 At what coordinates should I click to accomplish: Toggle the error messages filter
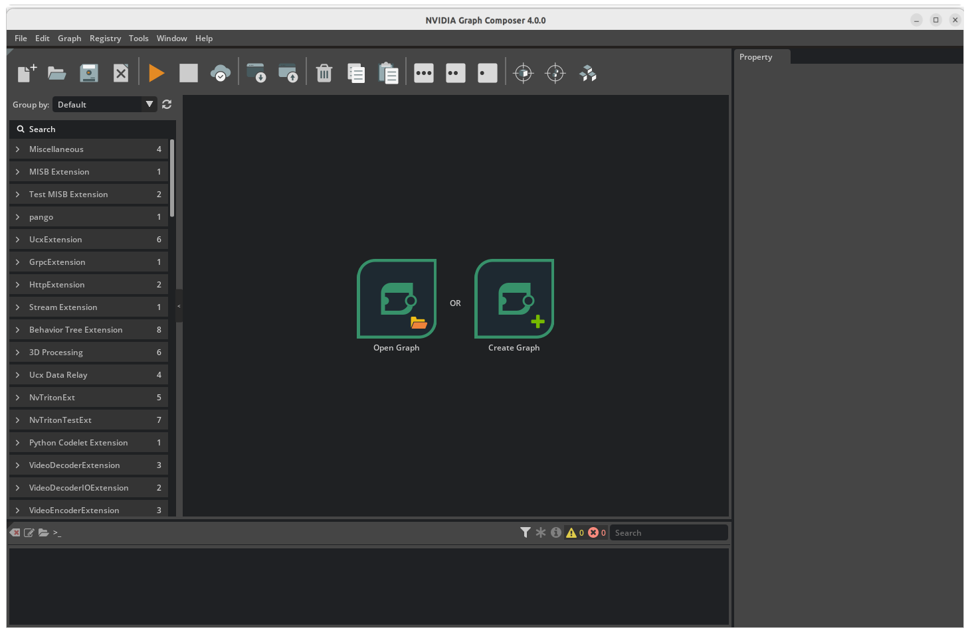[597, 532]
